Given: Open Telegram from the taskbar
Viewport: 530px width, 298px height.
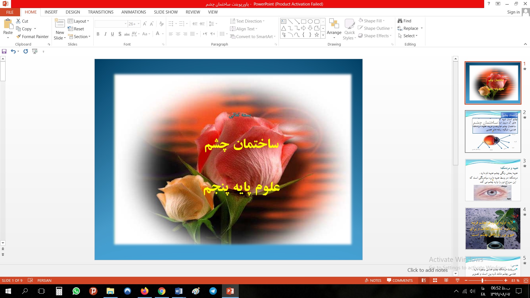Looking at the screenshot, I should [x=213, y=291].
